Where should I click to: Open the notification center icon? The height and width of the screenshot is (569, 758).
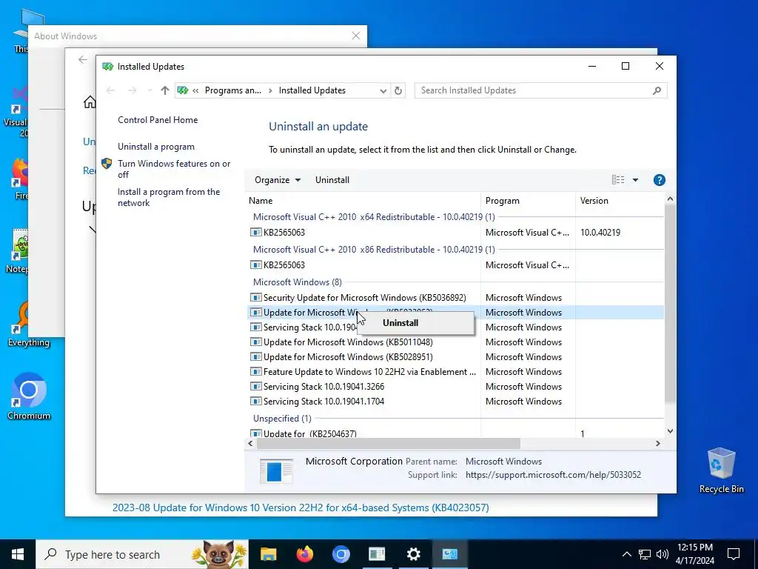click(x=734, y=554)
